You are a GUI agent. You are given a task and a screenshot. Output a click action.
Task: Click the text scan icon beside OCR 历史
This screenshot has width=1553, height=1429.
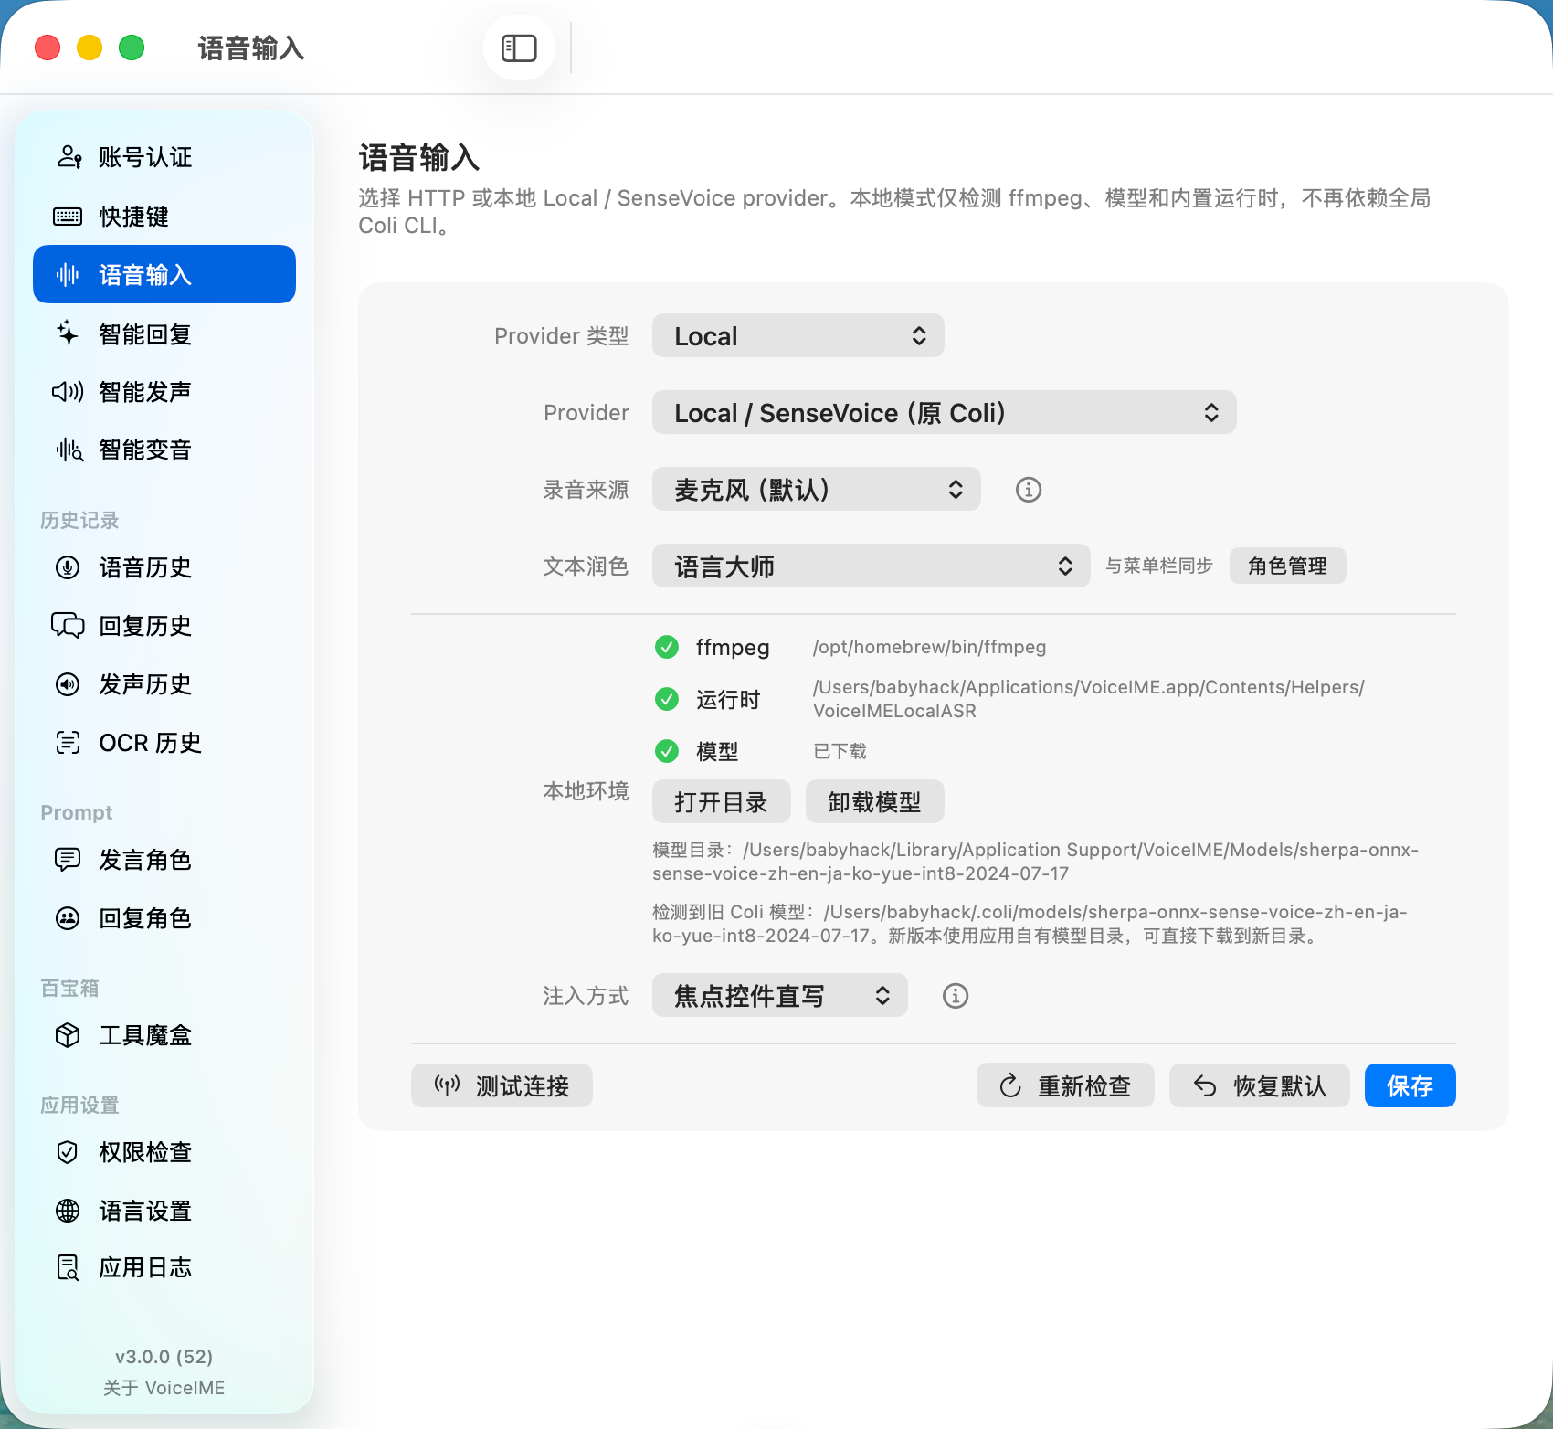68,743
